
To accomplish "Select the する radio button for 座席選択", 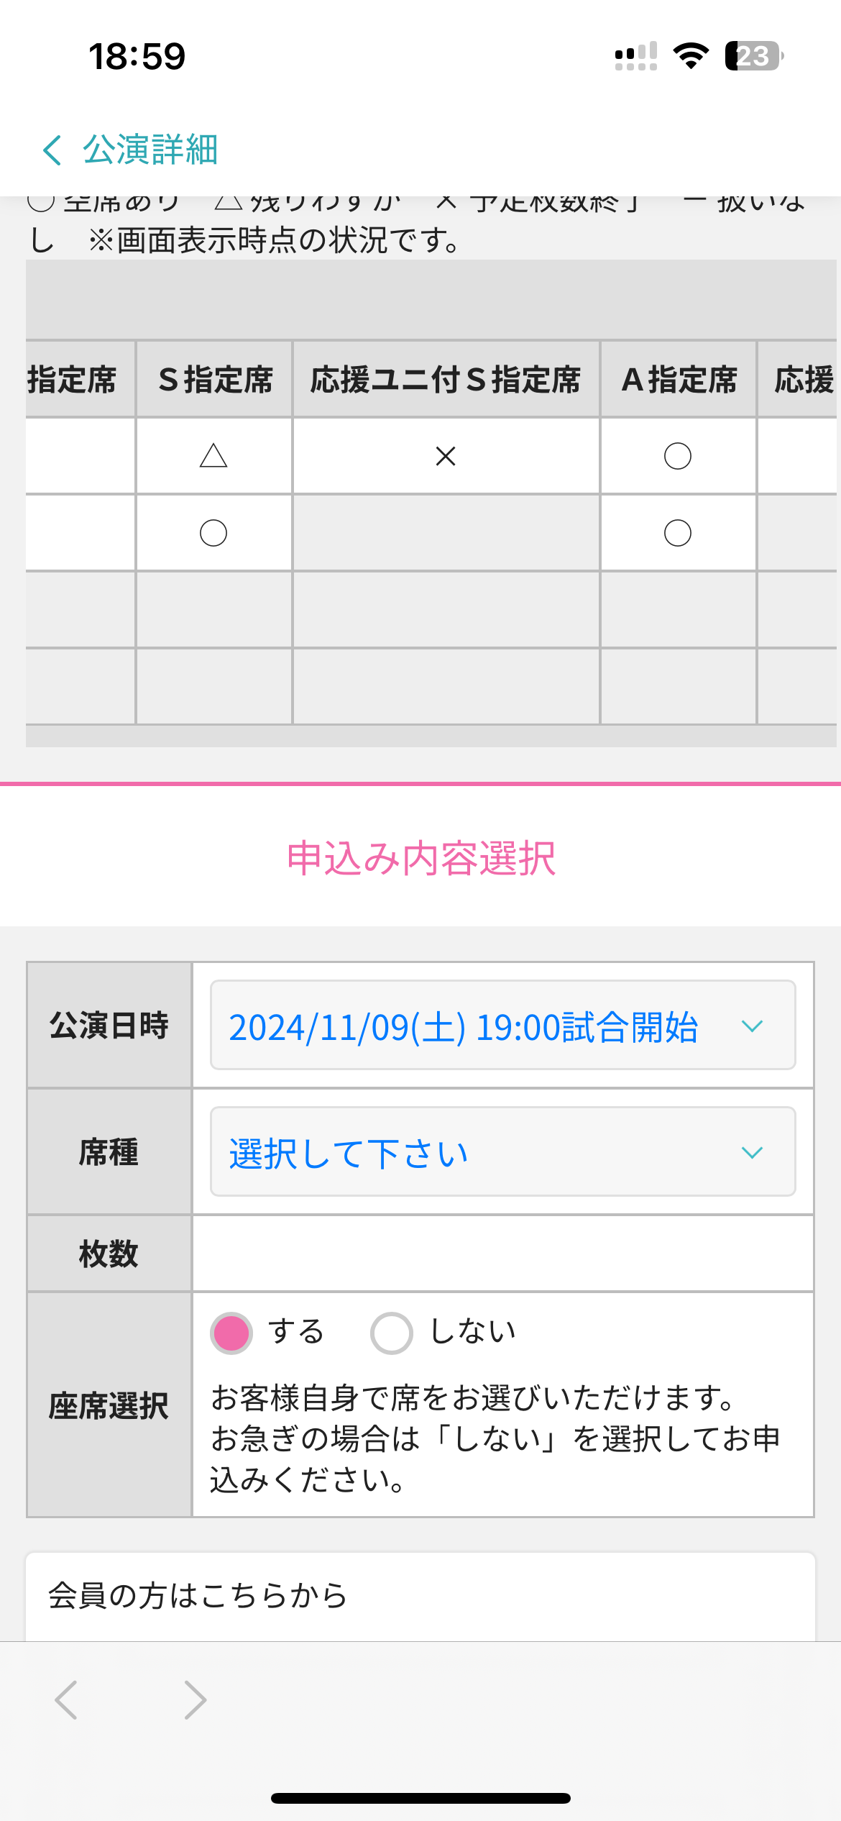I will [231, 1333].
